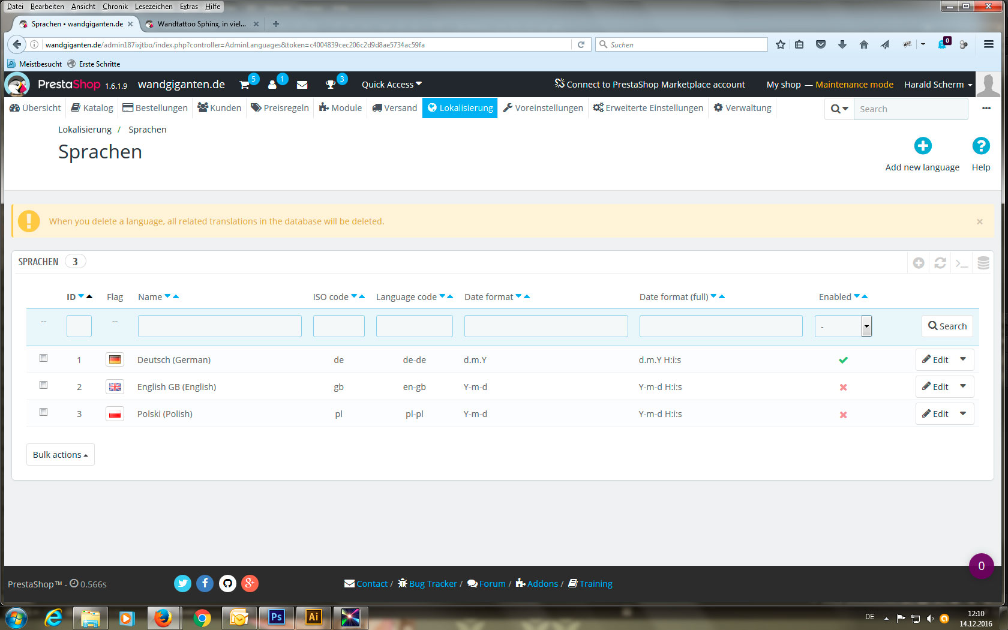This screenshot has width=1008, height=630.
Task: Open the customers notification icon in header
Action: coord(272,85)
